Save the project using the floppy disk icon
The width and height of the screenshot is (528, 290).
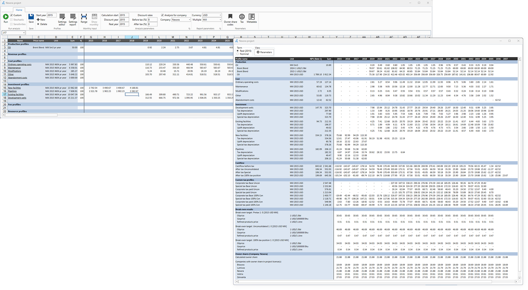[31, 17]
